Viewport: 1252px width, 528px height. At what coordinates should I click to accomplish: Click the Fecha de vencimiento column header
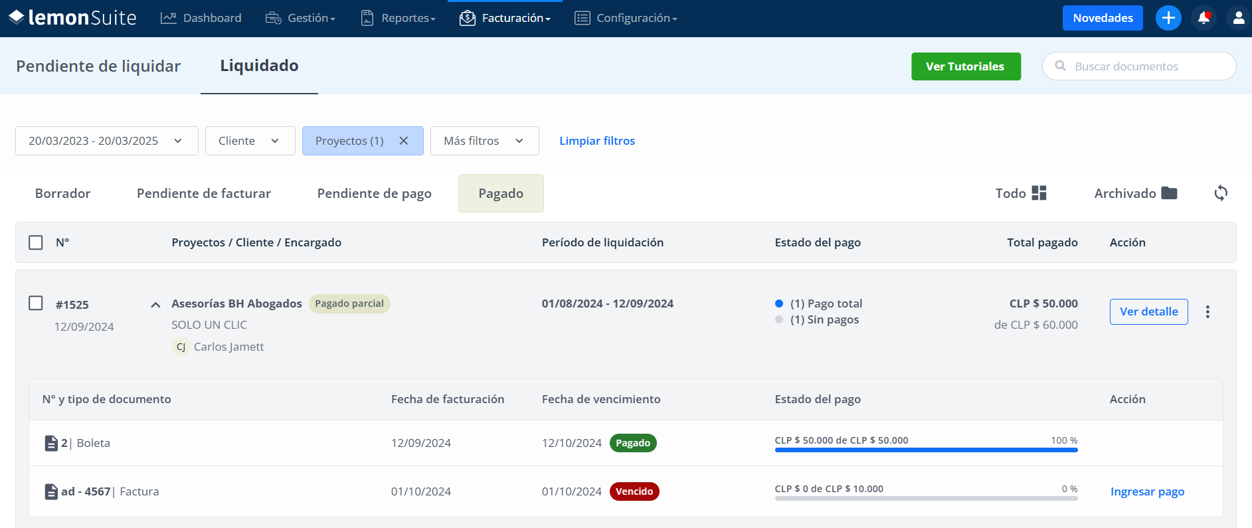point(601,399)
